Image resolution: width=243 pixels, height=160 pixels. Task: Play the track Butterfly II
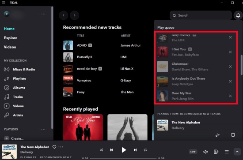tap(84, 57)
